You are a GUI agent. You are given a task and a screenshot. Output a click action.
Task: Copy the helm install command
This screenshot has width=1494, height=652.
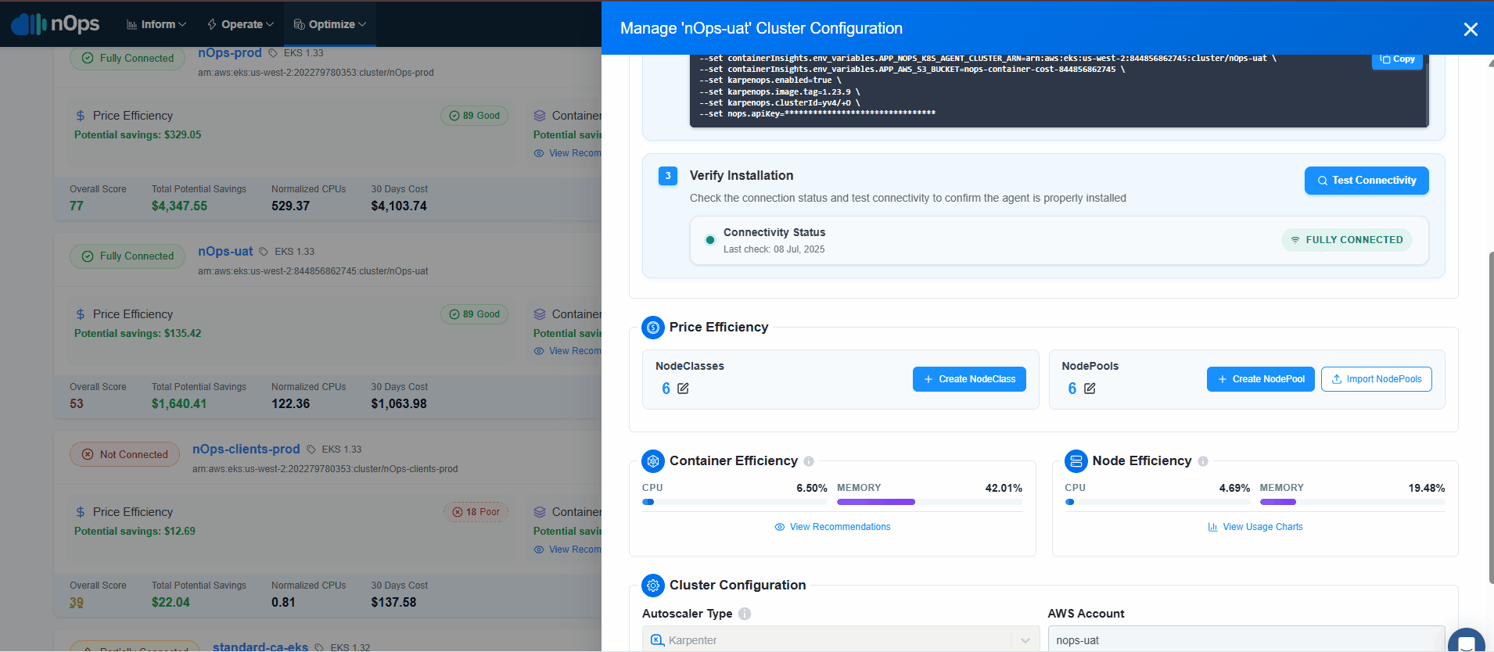[1397, 59]
